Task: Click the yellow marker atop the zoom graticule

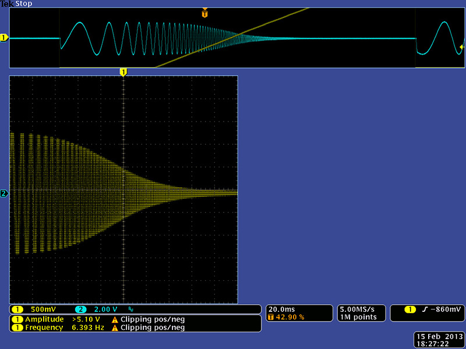Action: click(x=123, y=72)
